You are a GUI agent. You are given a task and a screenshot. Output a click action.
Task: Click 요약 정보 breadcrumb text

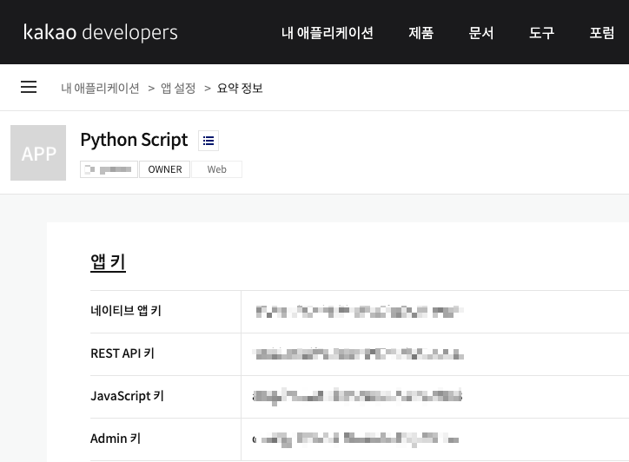click(x=240, y=88)
